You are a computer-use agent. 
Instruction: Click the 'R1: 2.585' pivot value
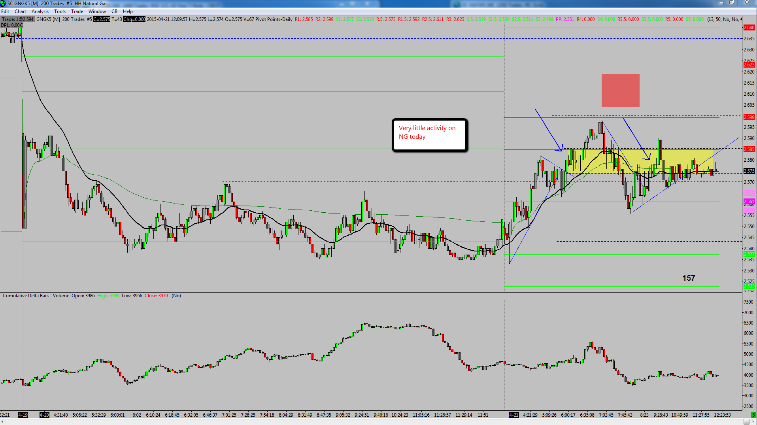click(304, 19)
